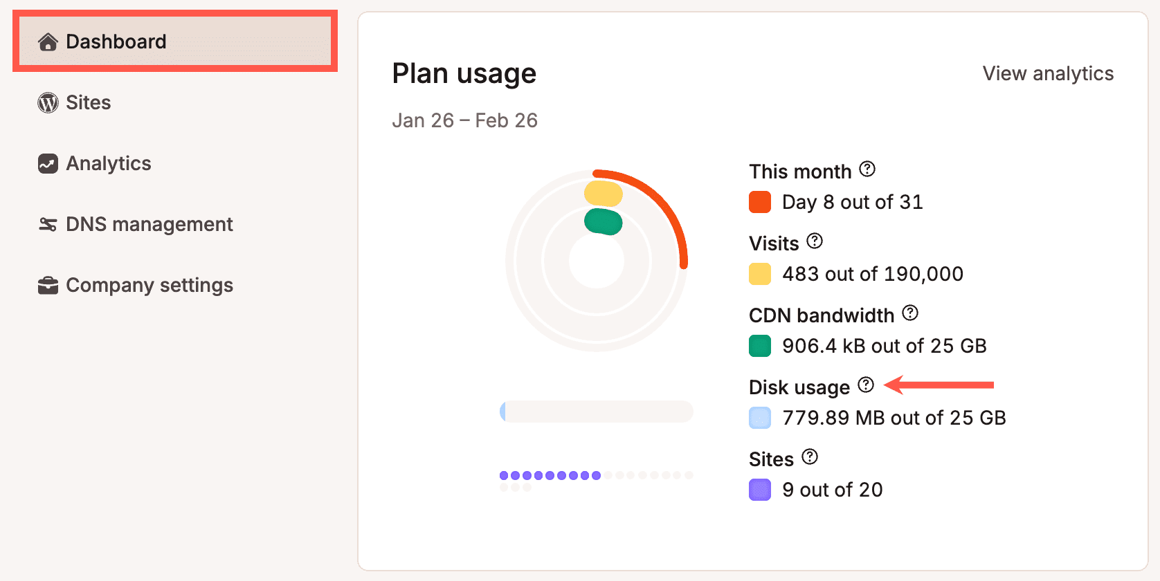Screen dimensions: 1160x581
Task: Select the WordPress icon next to Sites
Action: [47, 102]
